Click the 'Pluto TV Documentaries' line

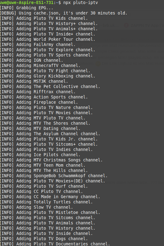click(55, 244)
